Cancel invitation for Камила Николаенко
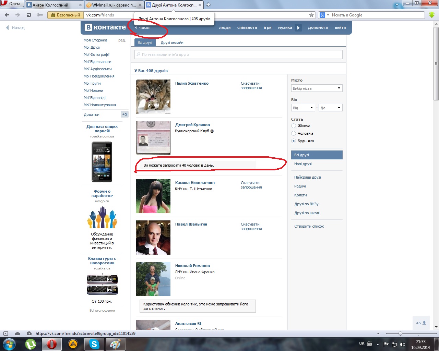Viewport: 439px width, 351px height. click(251, 185)
